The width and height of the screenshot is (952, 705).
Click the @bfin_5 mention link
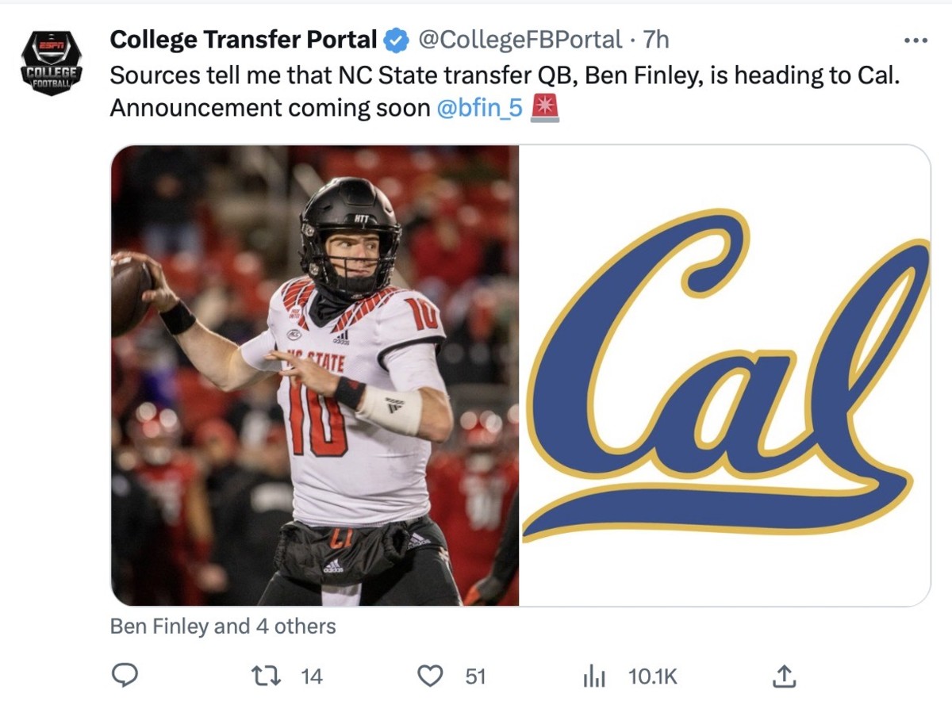[x=480, y=108]
